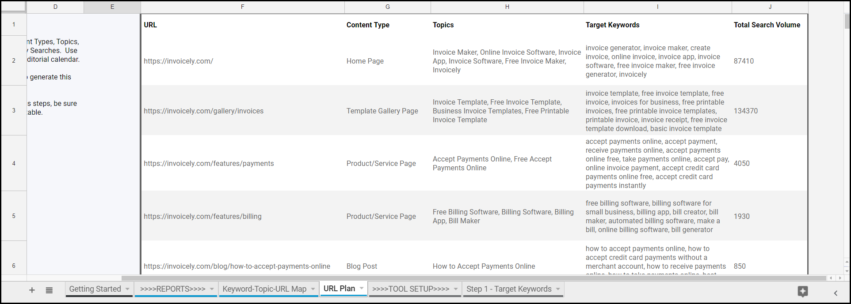
Task: Select the Blog Post cell
Action: pyautogui.click(x=388, y=266)
